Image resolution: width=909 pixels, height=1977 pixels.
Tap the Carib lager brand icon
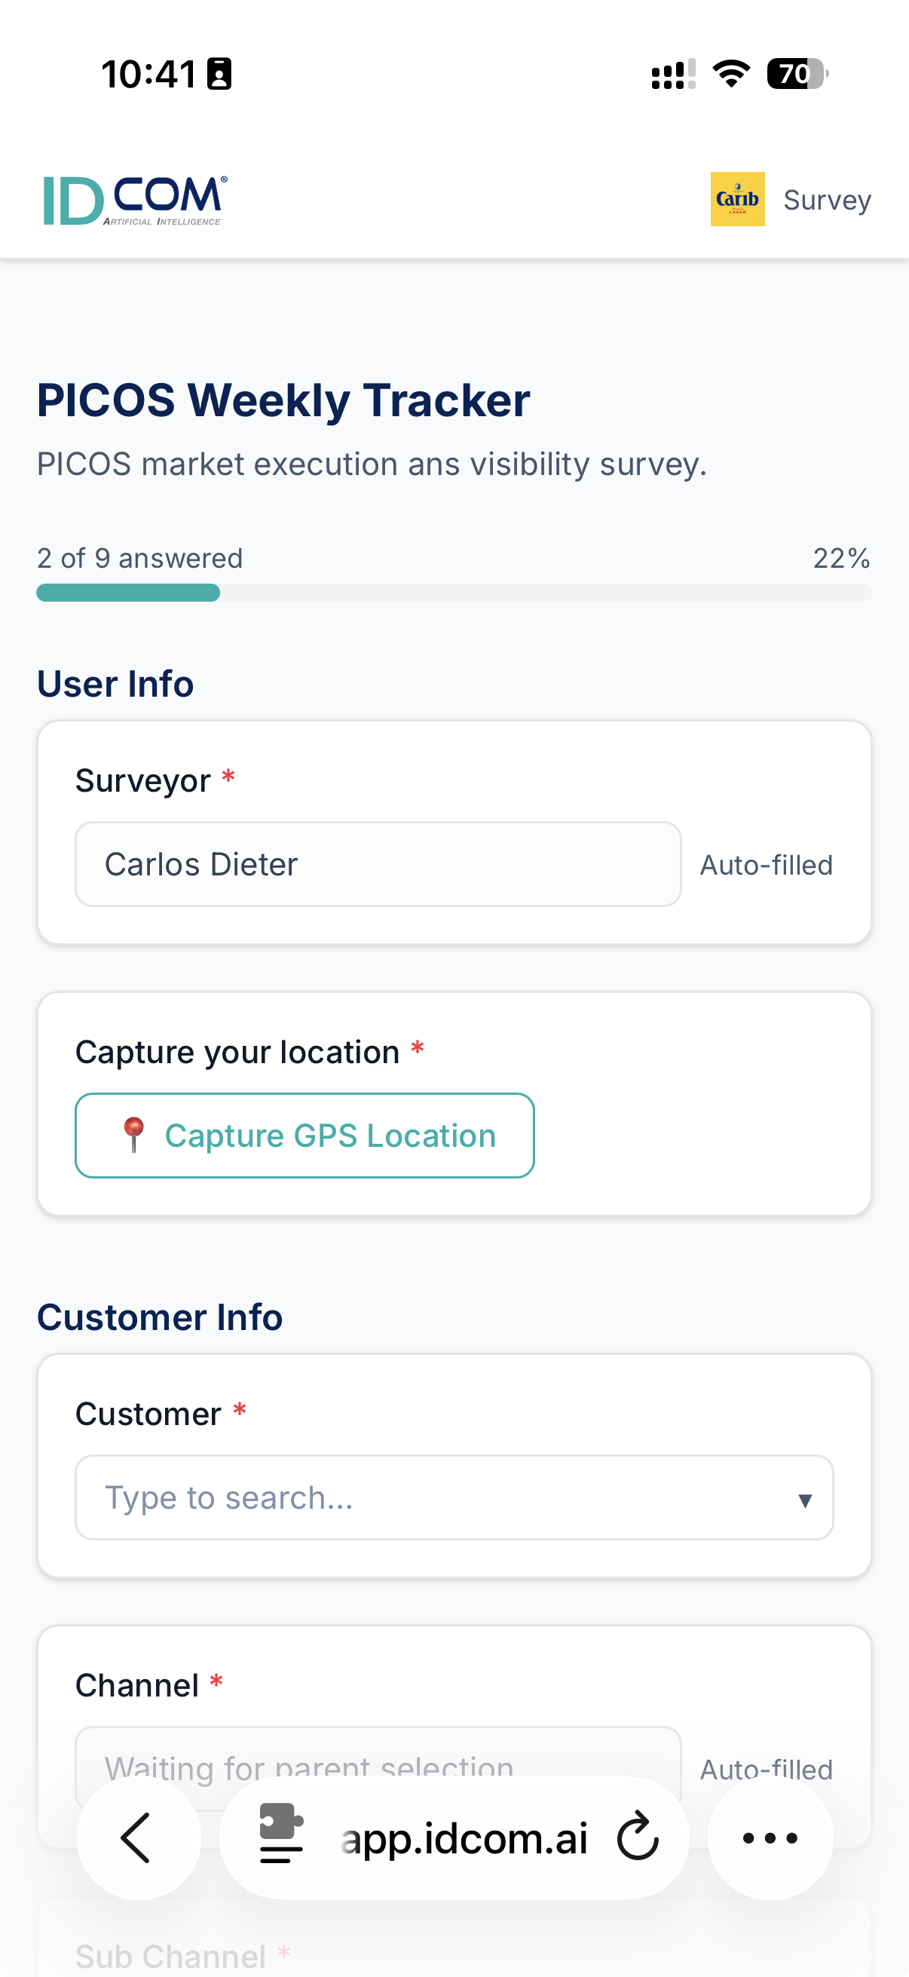coord(737,200)
